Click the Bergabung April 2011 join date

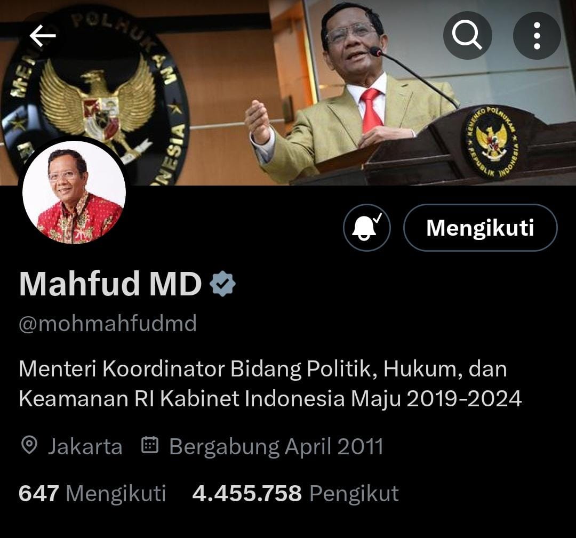pos(276,447)
